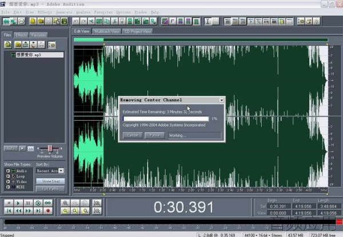Click the Play to End circled button
Viewport: 343px width, 237px height.
(x=38, y=203)
